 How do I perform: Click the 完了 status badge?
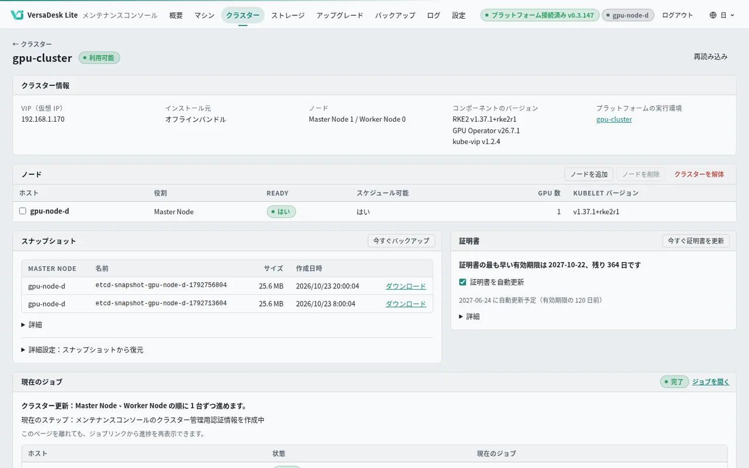(x=674, y=382)
